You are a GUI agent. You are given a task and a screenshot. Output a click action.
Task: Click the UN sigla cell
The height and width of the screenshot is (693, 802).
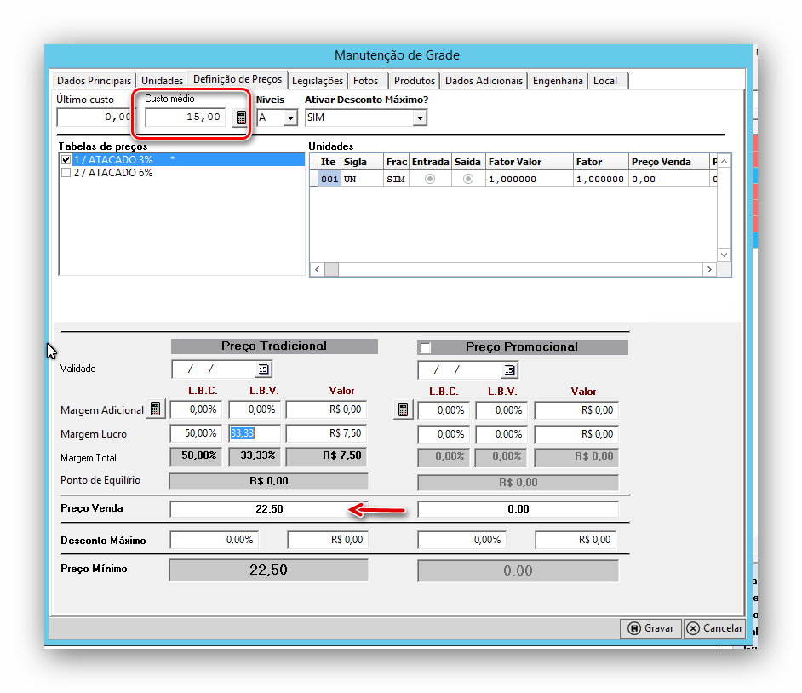tap(362, 179)
